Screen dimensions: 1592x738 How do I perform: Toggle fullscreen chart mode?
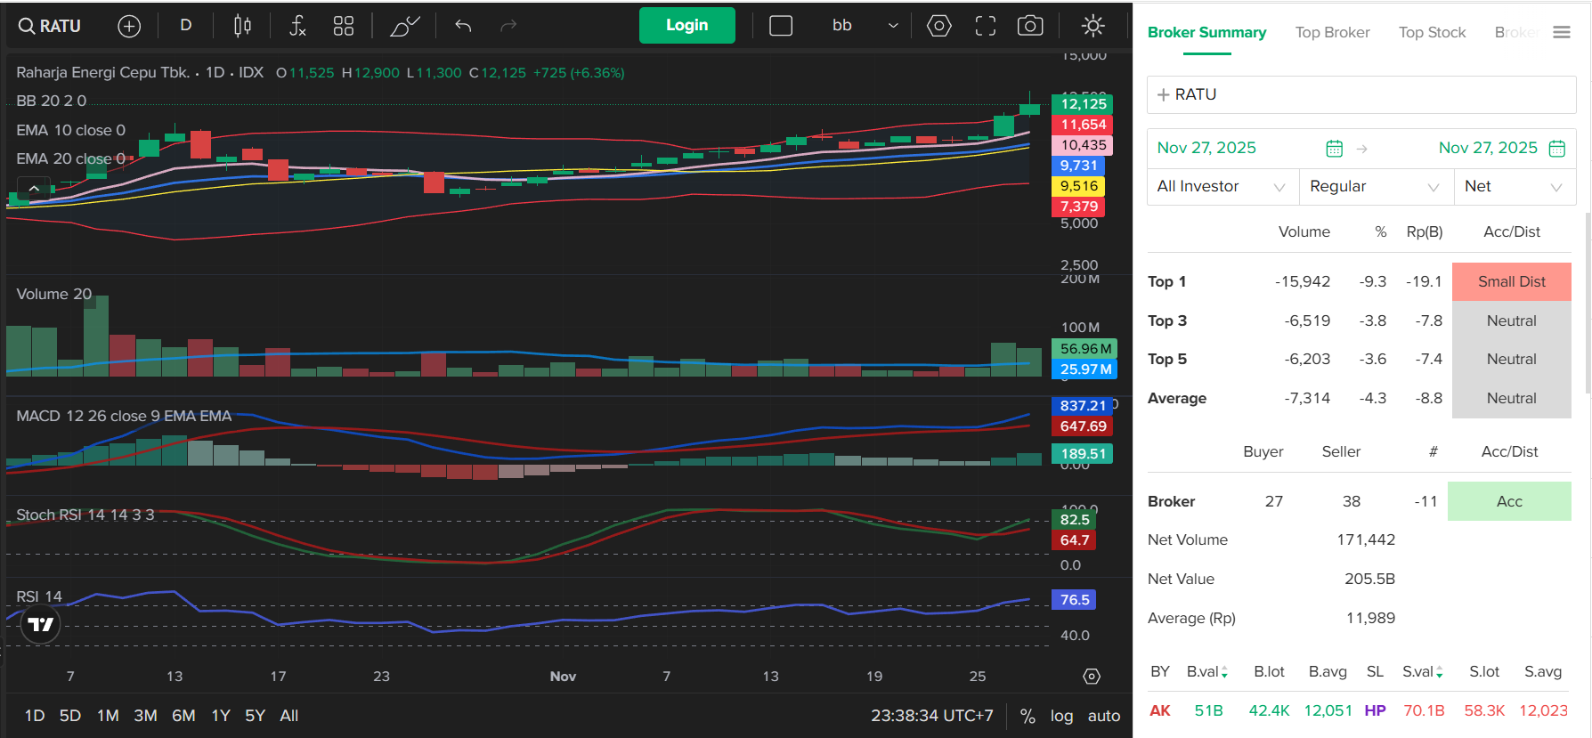click(x=986, y=26)
